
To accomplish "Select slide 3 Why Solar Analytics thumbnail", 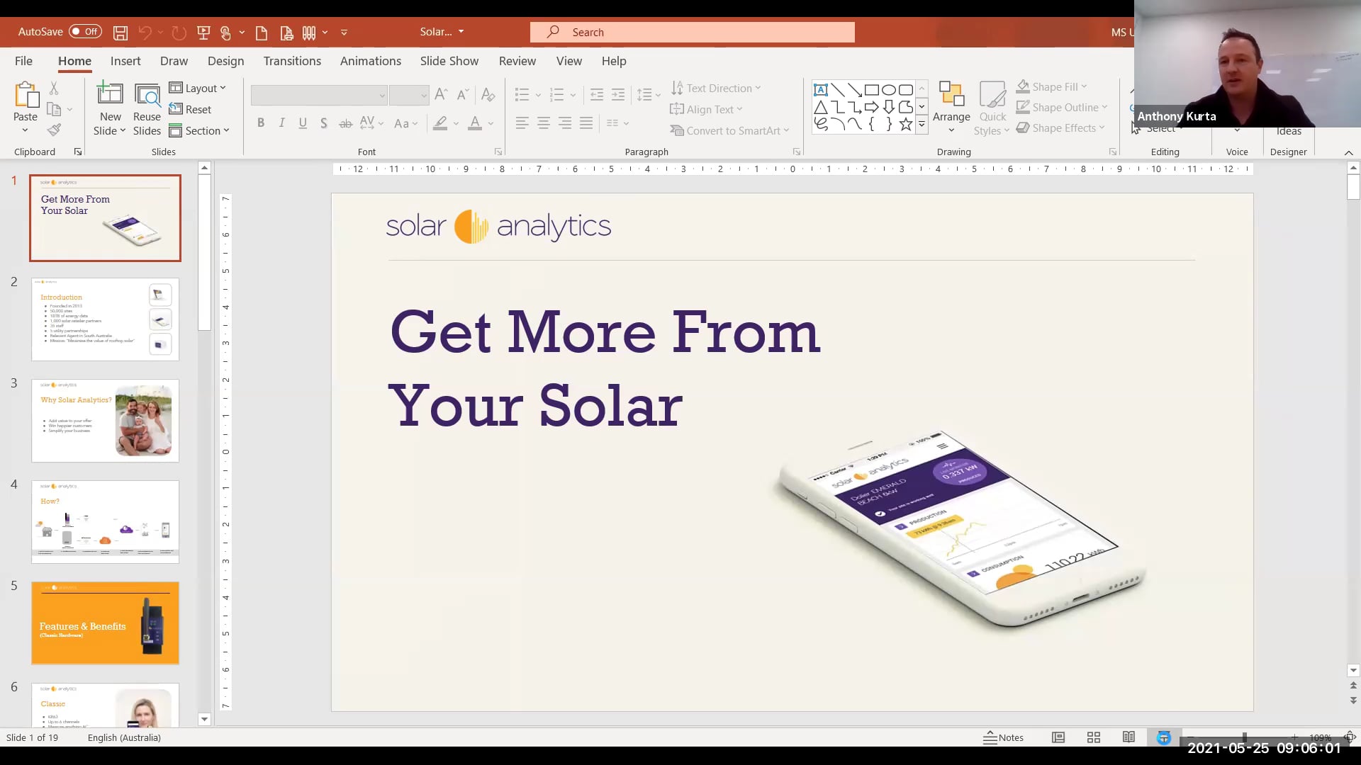I will [105, 421].
